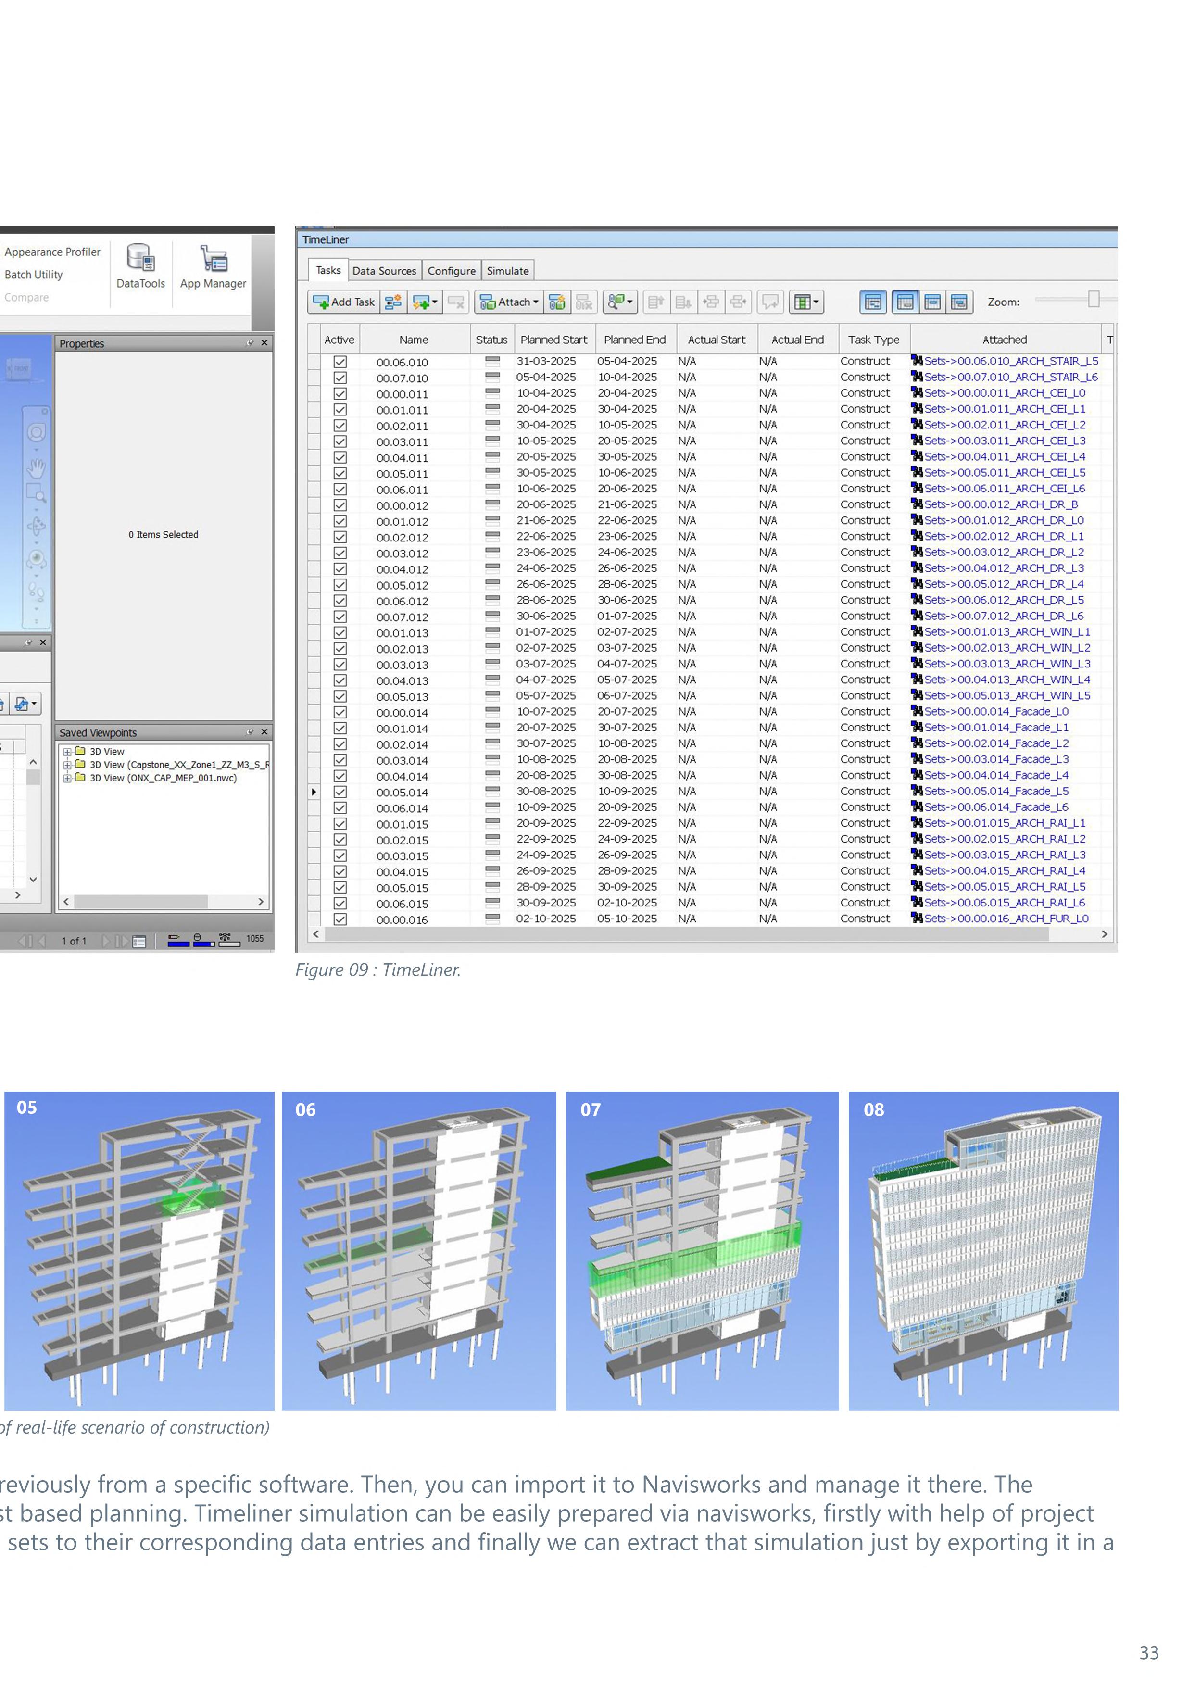Click Sets->00.00.014_Facade_L0 attached link
Image resolution: width=1195 pixels, height=1687 pixels.
995,711
